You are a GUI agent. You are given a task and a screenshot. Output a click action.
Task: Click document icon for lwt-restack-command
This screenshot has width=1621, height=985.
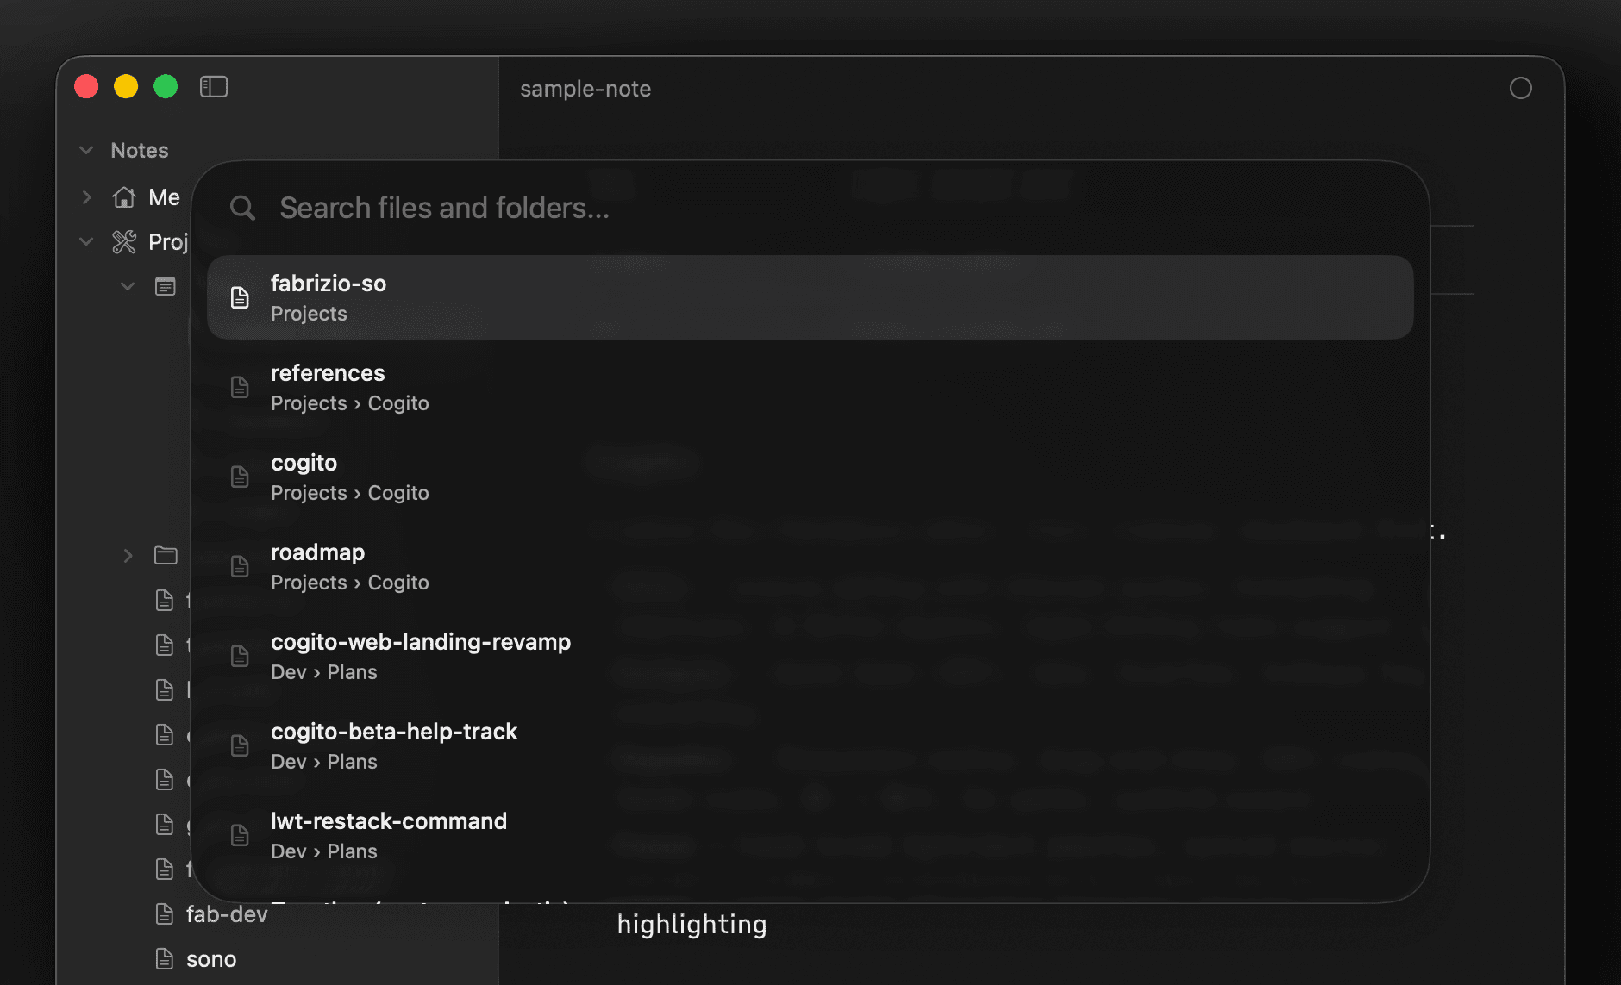click(240, 836)
